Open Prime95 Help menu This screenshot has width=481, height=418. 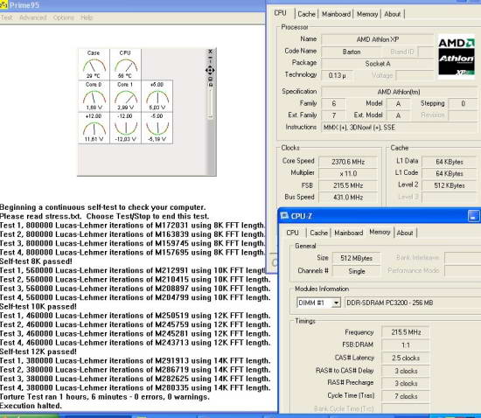point(87,17)
